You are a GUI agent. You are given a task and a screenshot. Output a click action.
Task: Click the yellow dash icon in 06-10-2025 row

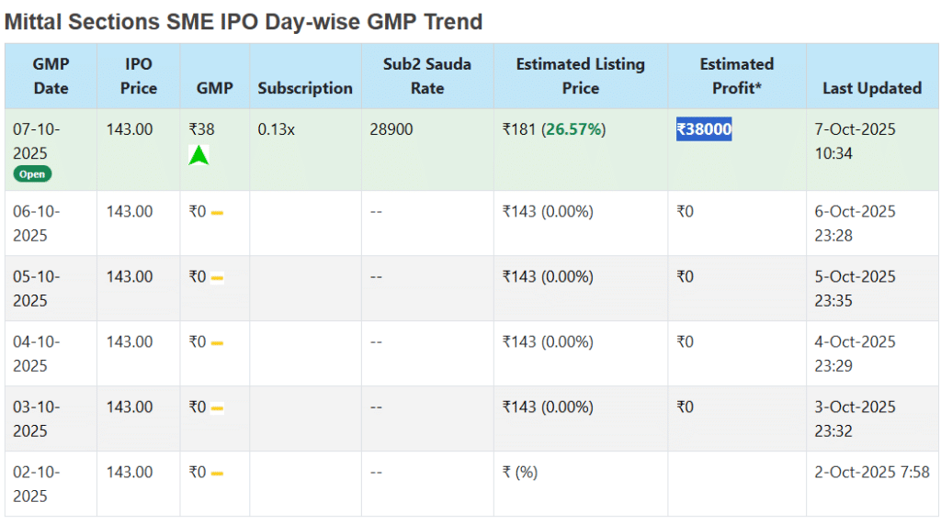pos(217,213)
